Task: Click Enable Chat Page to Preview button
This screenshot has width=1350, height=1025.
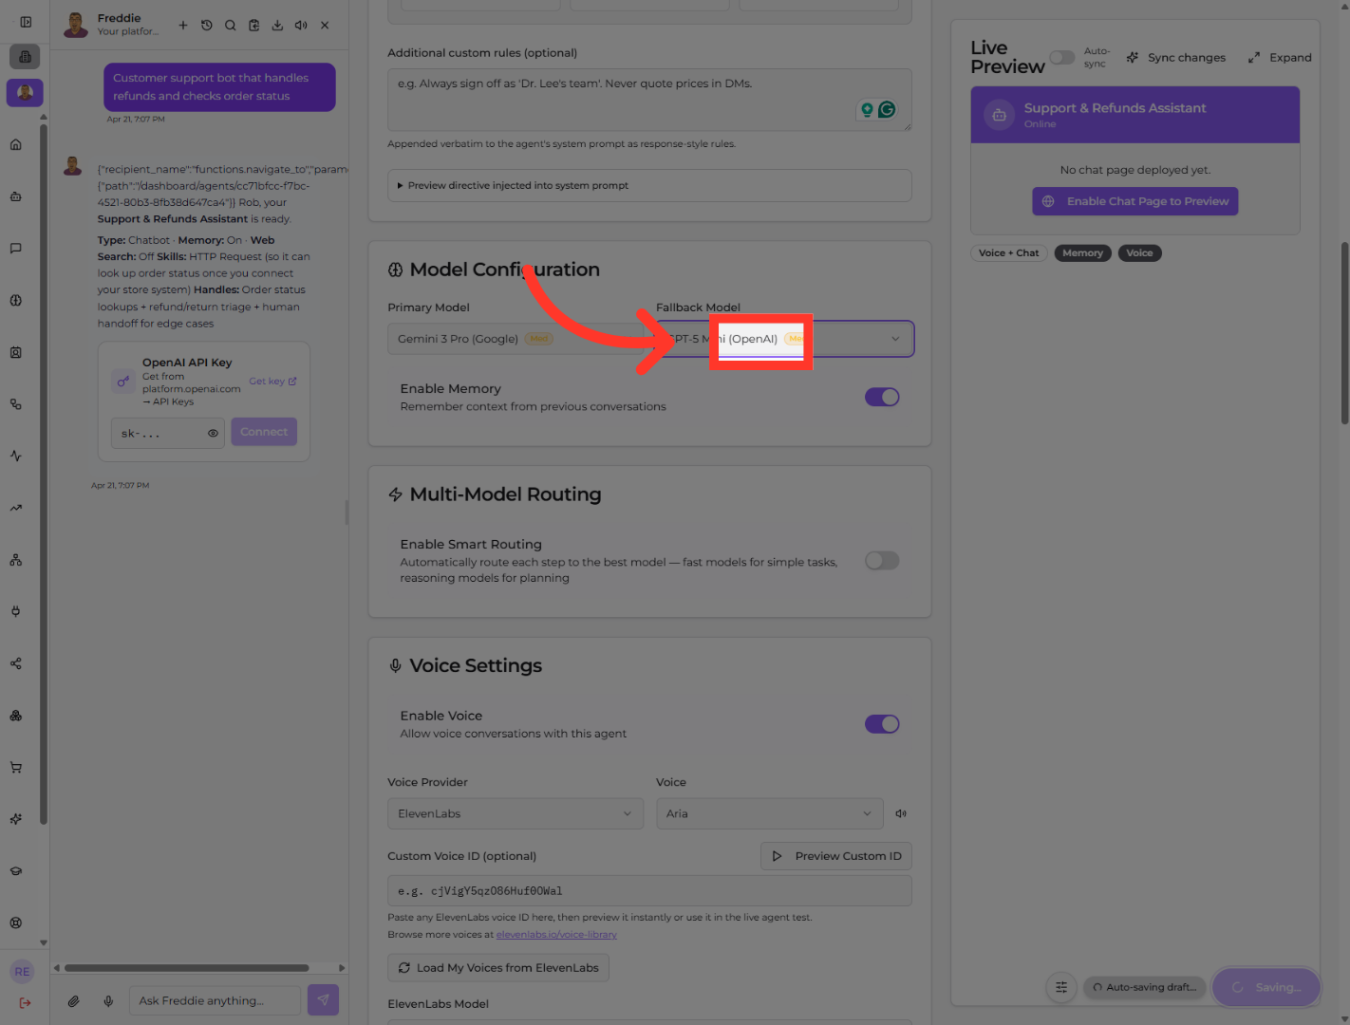Action: coord(1135,201)
